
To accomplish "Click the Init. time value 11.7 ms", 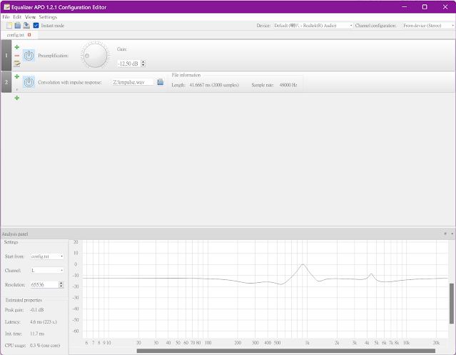I will tap(37, 334).
